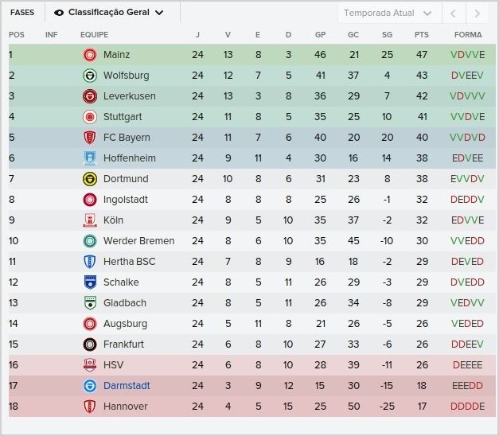Viewport: 499px width, 436px height.
Task: Sort table by PTS column header
Action: [422, 35]
